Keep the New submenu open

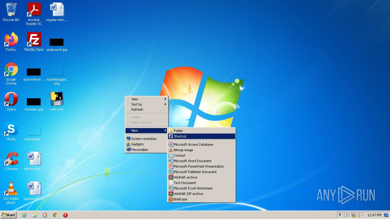coord(147,130)
